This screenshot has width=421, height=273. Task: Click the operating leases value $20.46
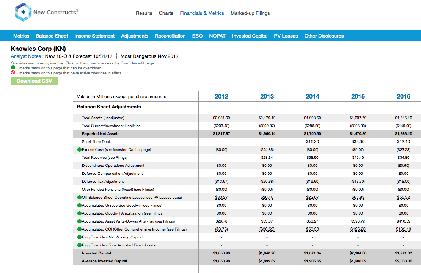coord(267,198)
